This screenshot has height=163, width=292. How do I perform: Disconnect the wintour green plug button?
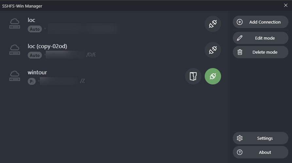(x=213, y=76)
